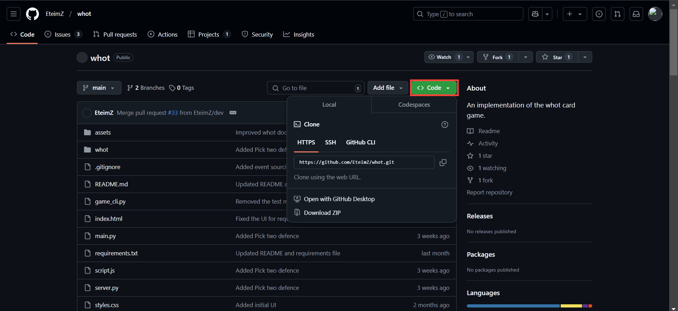678x311 pixels.
Task: Open pull request #33 link
Action: 173,113
